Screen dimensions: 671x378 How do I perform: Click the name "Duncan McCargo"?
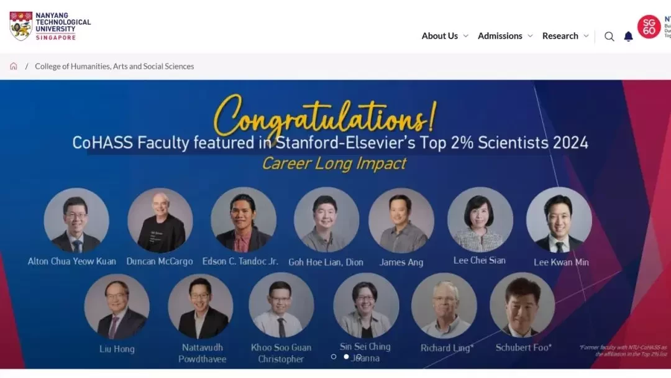click(160, 261)
